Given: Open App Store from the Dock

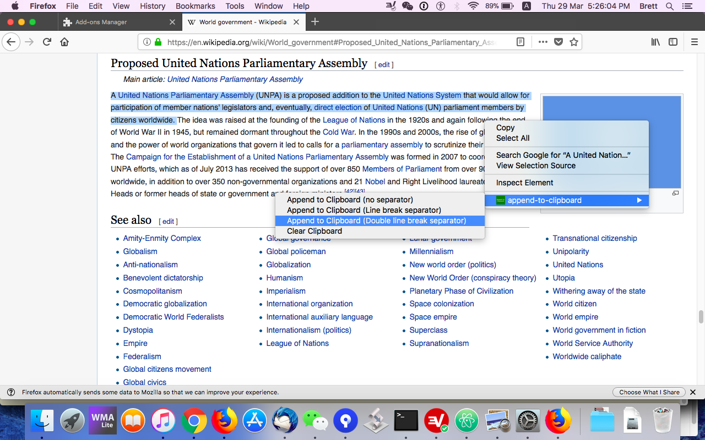Looking at the screenshot, I should click(254, 421).
